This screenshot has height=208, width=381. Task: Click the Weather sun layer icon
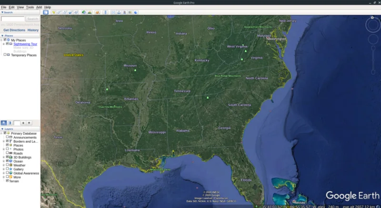[x=10, y=165]
